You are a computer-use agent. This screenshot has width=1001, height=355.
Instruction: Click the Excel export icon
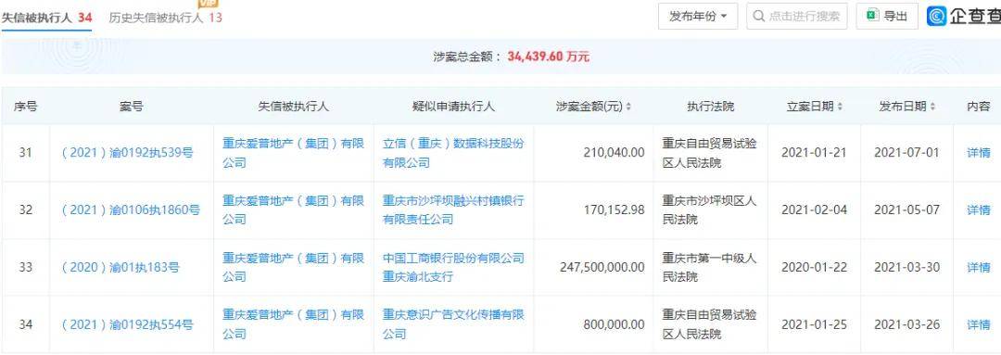(x=873, y=17)
